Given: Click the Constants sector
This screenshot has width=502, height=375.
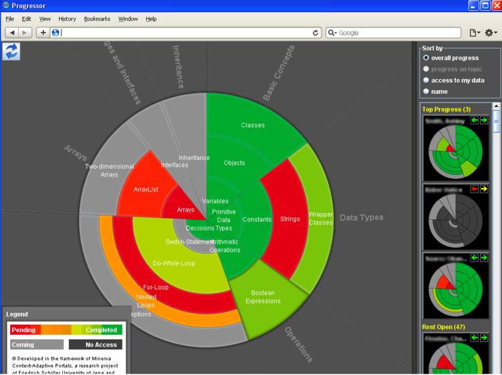Looking at the screenshot, I should 257,219.
